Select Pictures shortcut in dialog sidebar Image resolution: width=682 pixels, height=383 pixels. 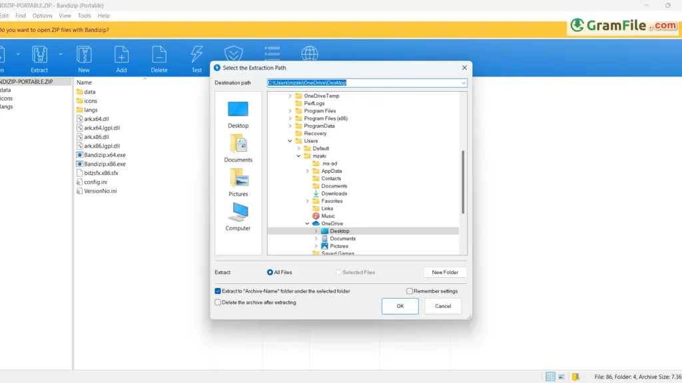click(238, 183)
